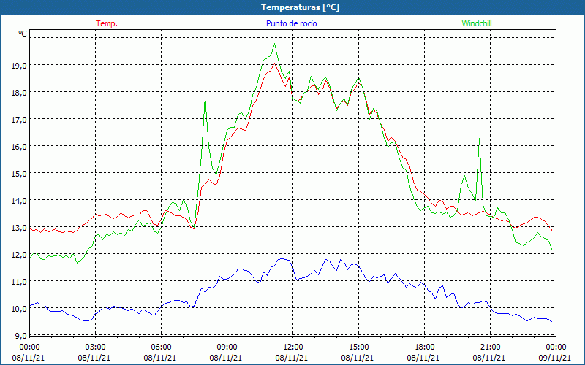
Task: Click the 12,0 y-axis value
Action: point(20,255)
